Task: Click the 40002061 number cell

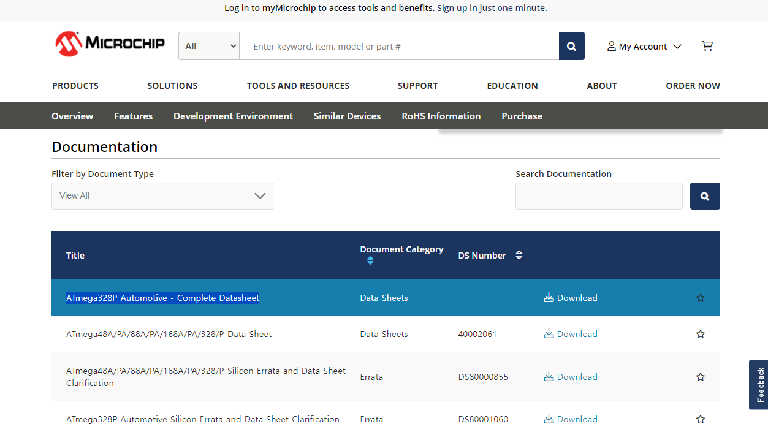Action: point(477,334)
